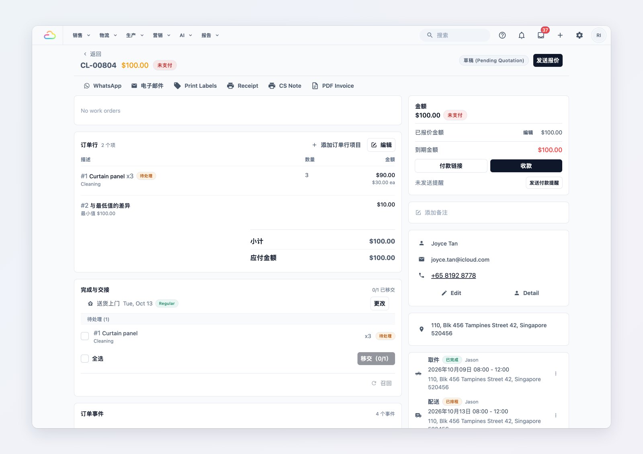This screenshot has height=454, width=643.
Task: Print the Receipt
Action: point(243,86)
